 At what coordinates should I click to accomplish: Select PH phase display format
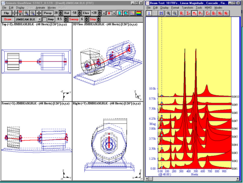200,13
